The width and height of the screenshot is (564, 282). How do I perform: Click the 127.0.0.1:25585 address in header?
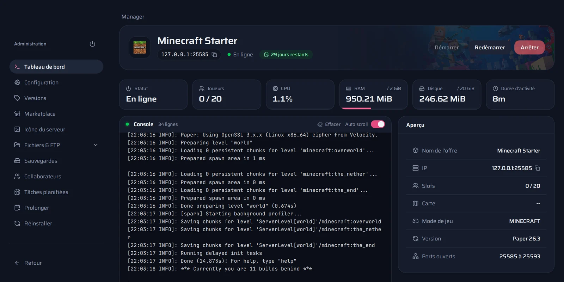tap(185, 54)
